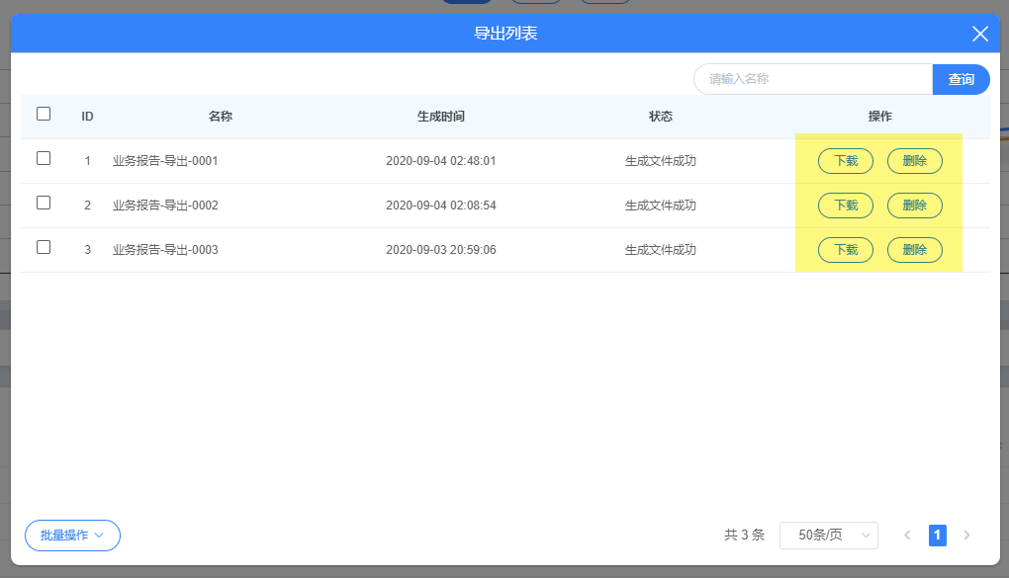Open the 50条/页 page size dropdown
The width and height of the screenshot is (1009, 578).
[829, 535]
